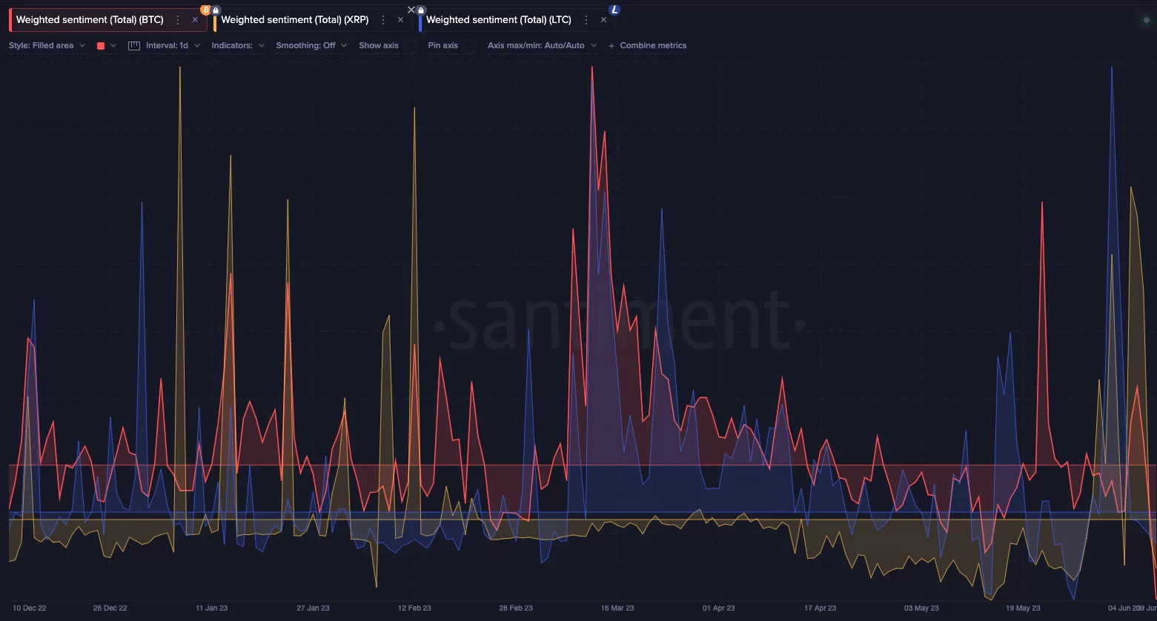This screenshot has height=621, width=1157.
Task: Click the Bitcoin logo badge on BTC tab
Action: [x=206, y=10]
